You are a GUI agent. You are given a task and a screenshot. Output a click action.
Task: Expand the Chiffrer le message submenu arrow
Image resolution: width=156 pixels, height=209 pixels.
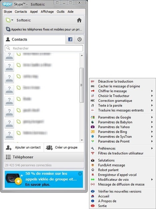pos(152,91)
